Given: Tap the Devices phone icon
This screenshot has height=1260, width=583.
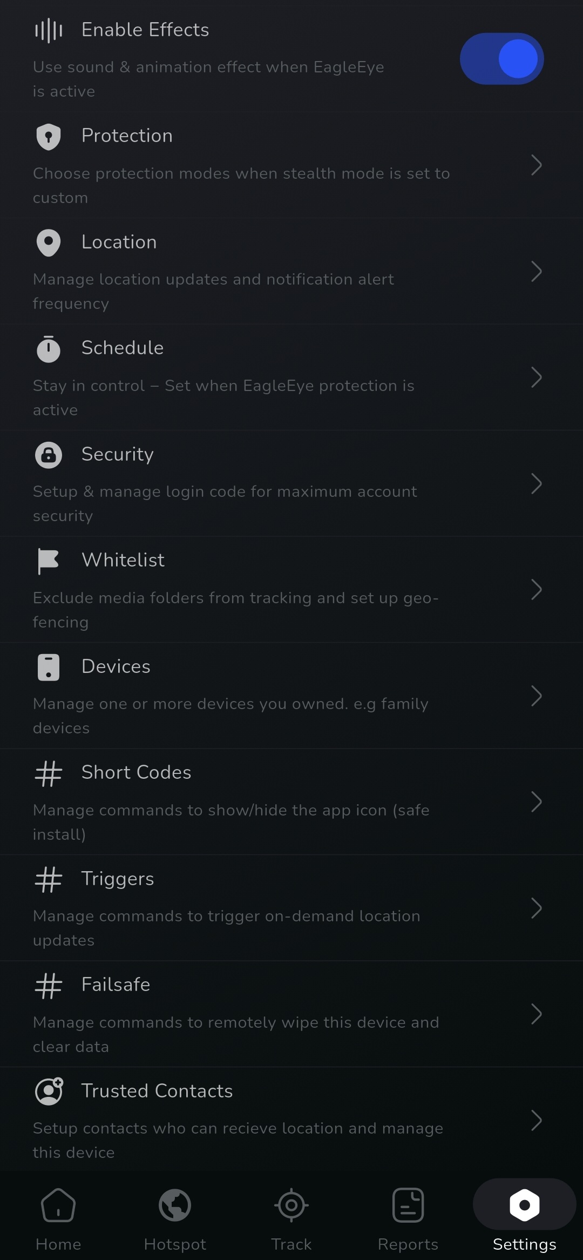Looking at the screenshot, I should coord(49,667).
